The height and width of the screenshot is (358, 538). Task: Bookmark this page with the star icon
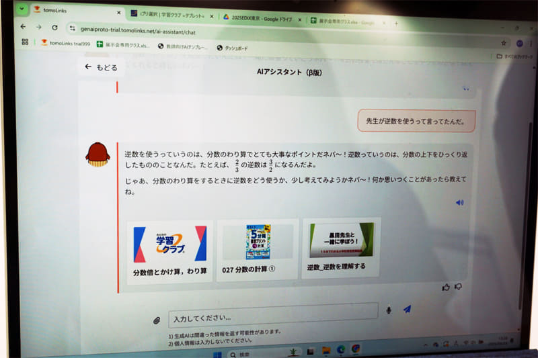(503, 43)
